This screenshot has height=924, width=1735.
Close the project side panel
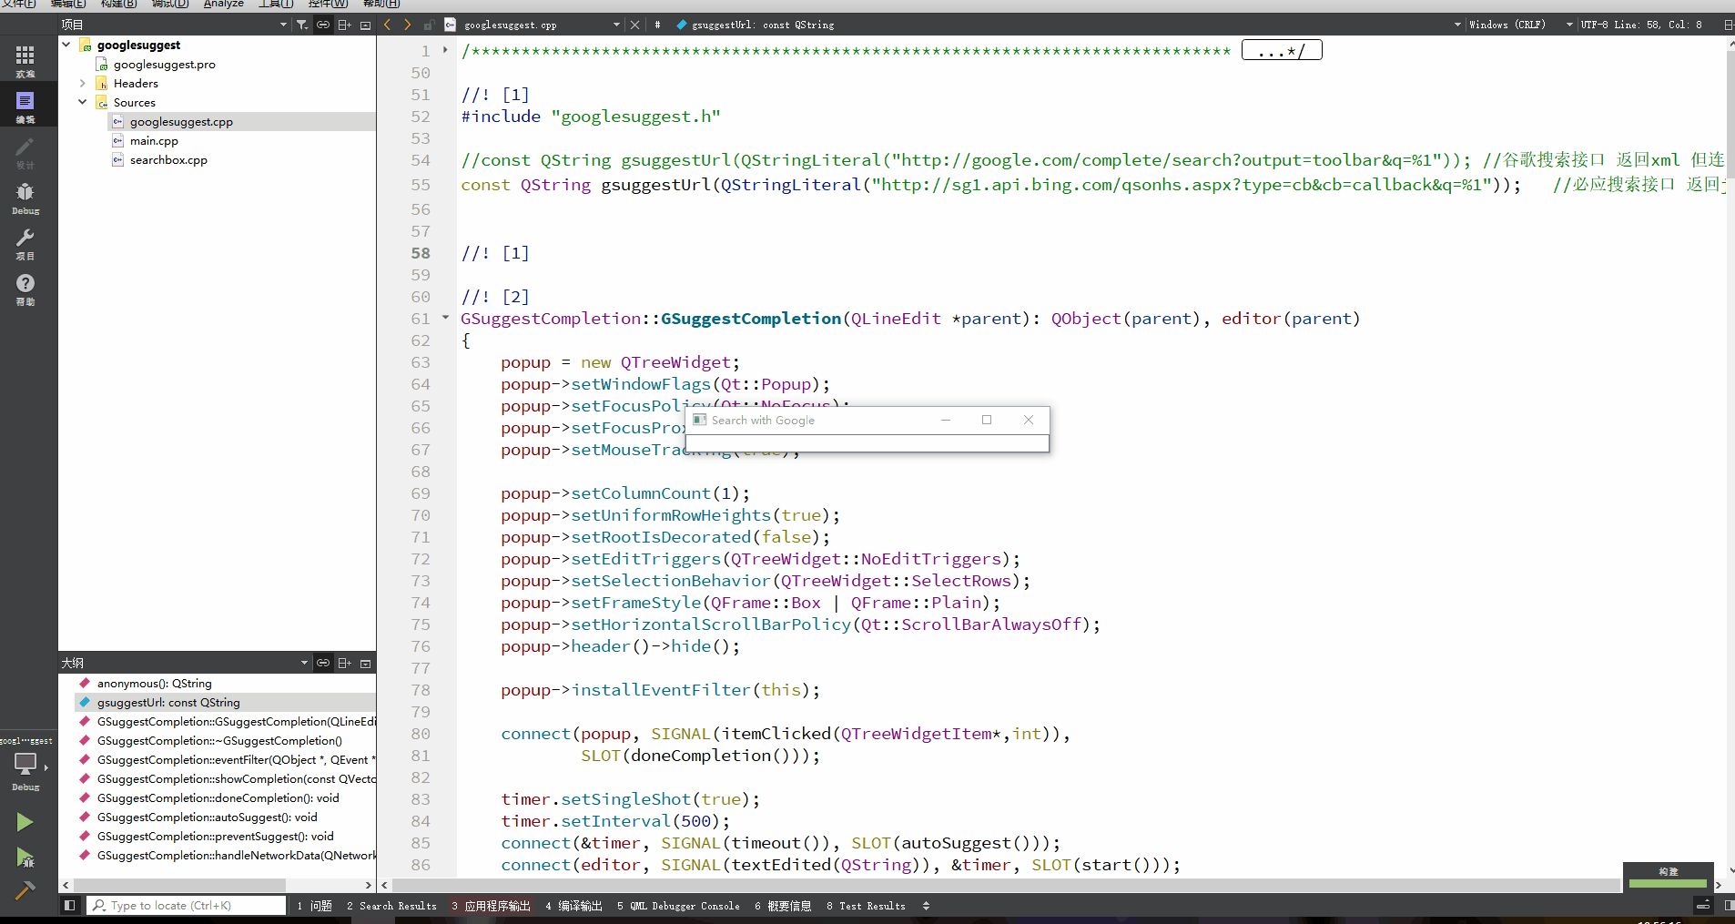(365, 25)
